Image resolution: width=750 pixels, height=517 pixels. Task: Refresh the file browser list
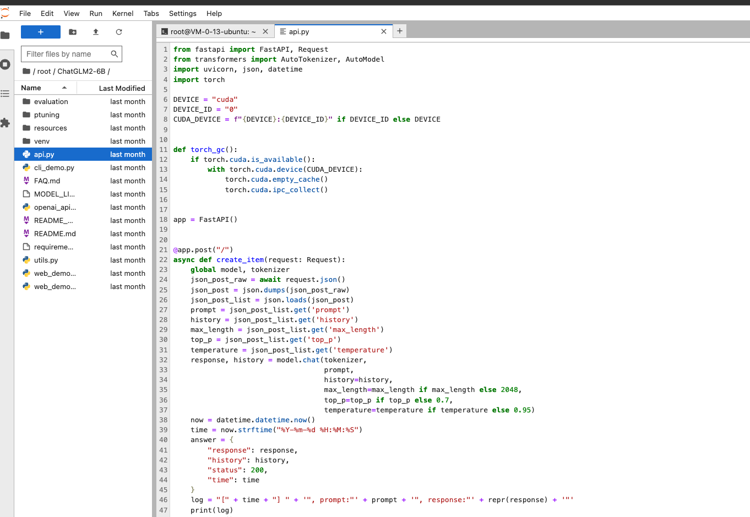(119, 32)
